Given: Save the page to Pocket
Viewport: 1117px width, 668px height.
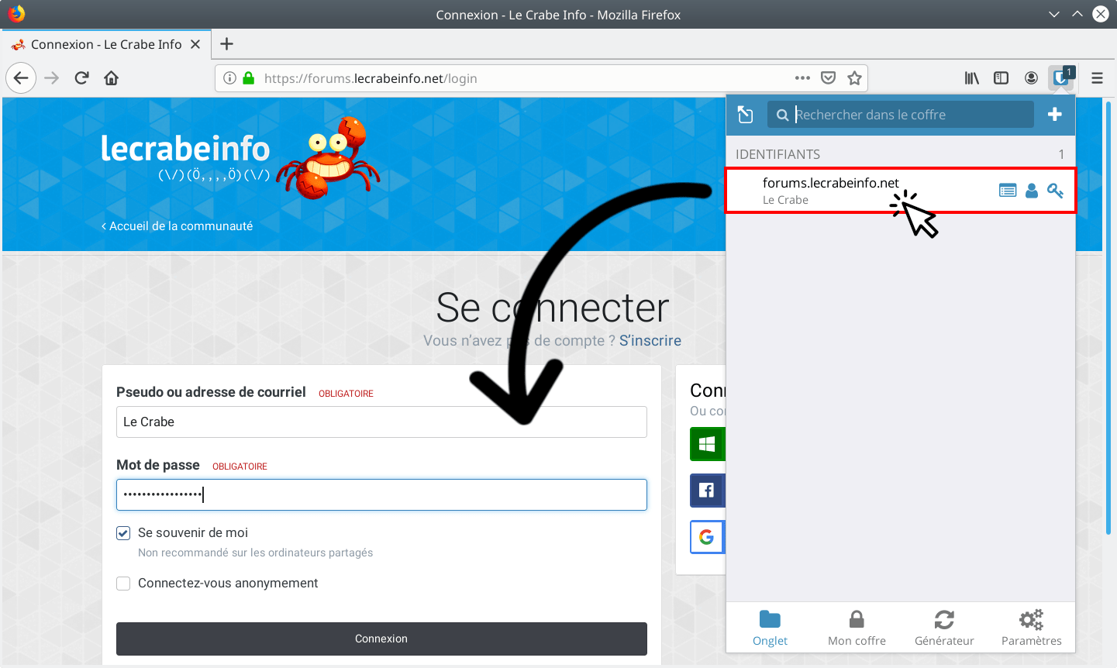Looking at the screenshot, I should (828, 78).
